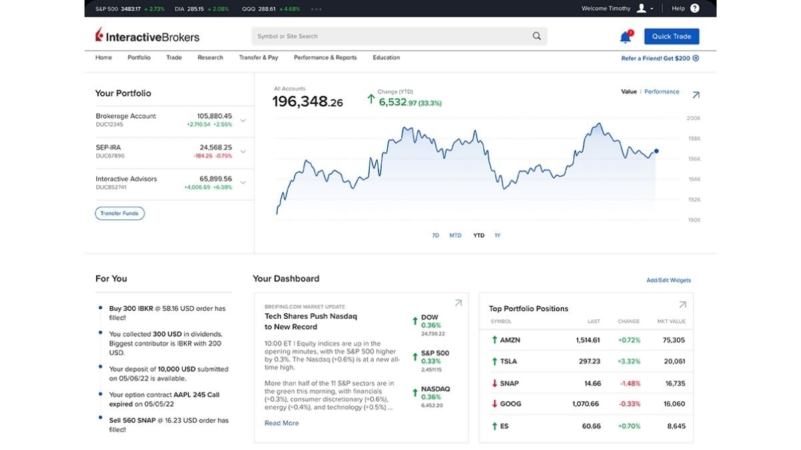Switch the chart to Performance view
The height and width of the screenshot is (450, 801).
662,91
